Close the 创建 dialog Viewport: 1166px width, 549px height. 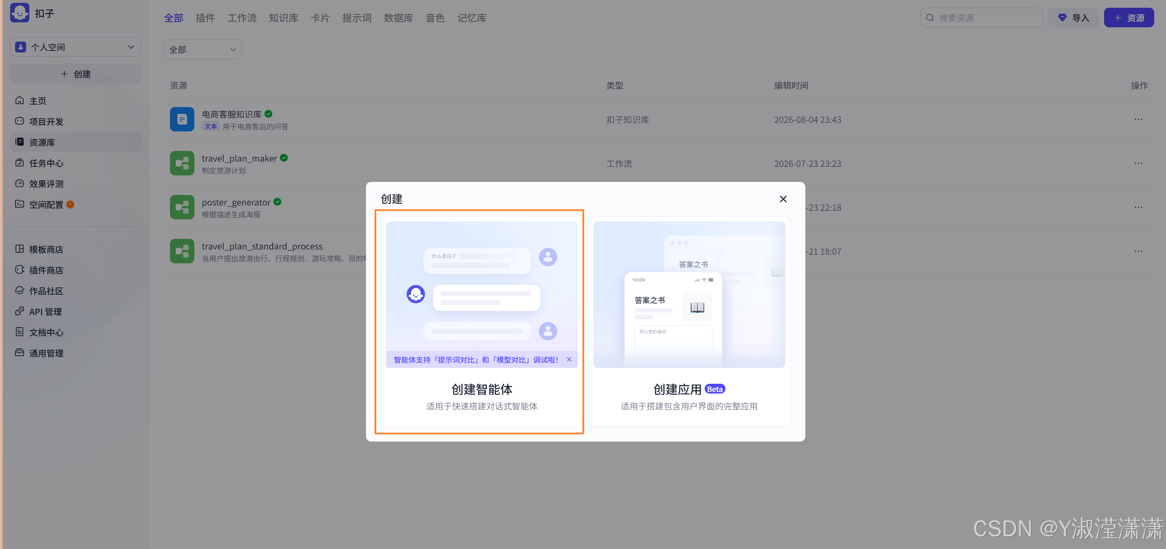(783, 199)
